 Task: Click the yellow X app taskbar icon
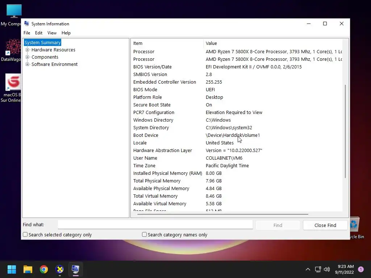tap(60, 269)
